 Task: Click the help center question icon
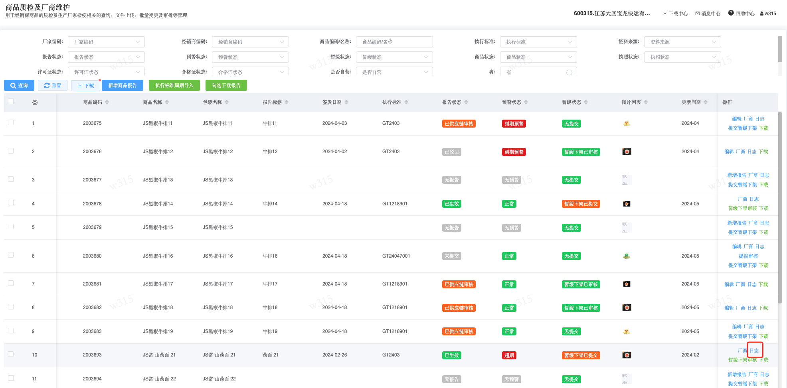(x=731, y=13)
